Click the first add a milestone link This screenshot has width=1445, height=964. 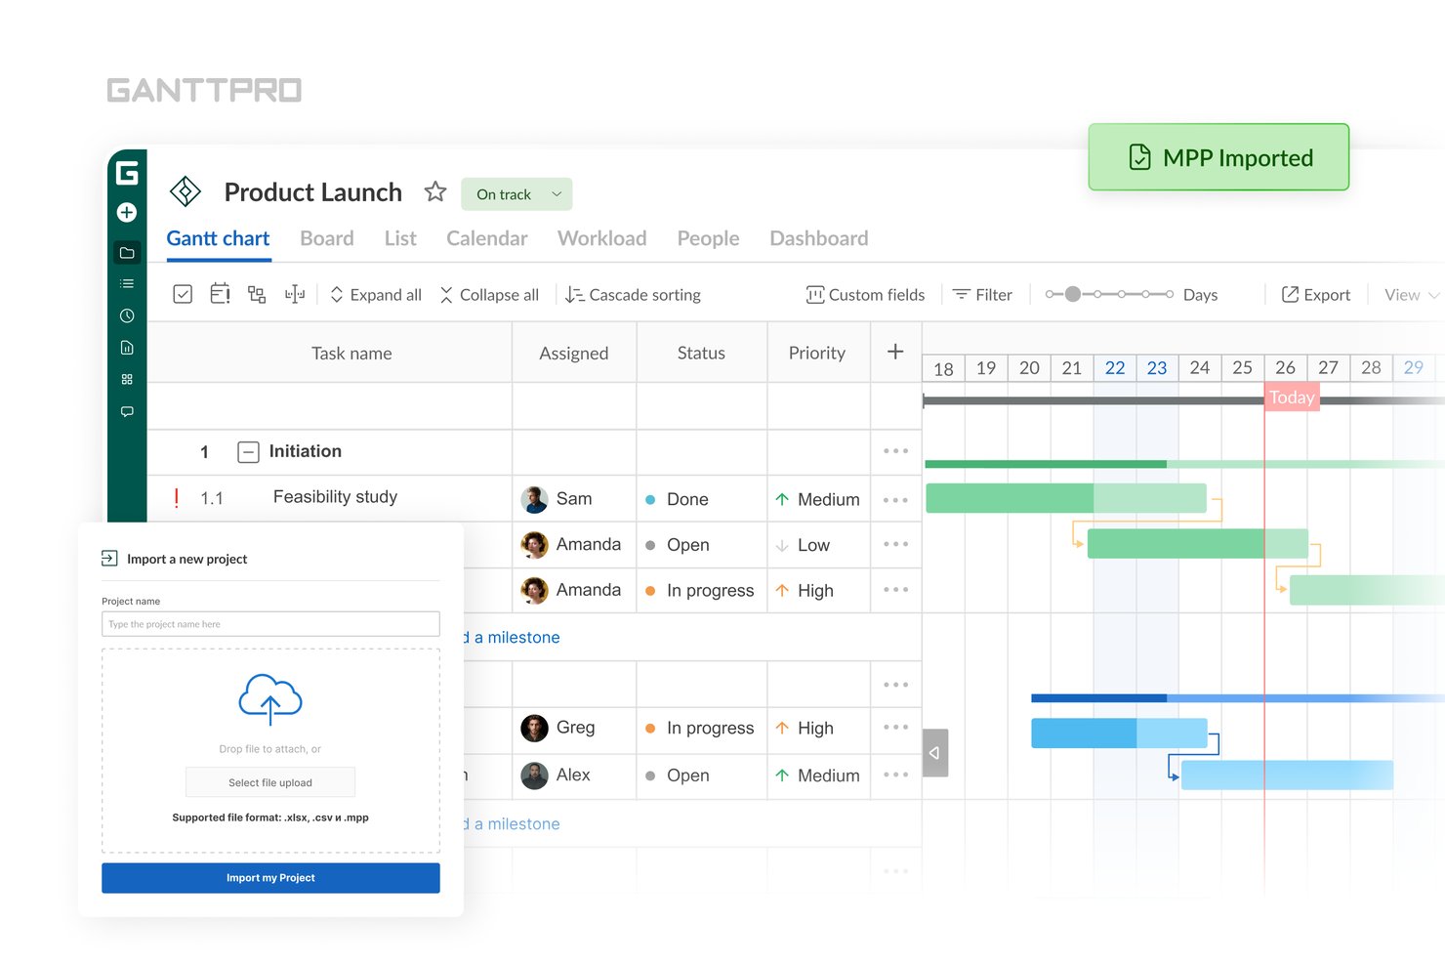512,637
